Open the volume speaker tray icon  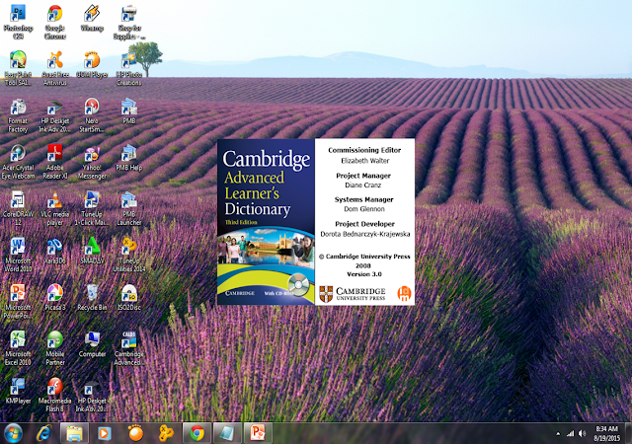[x=582, y=433]
